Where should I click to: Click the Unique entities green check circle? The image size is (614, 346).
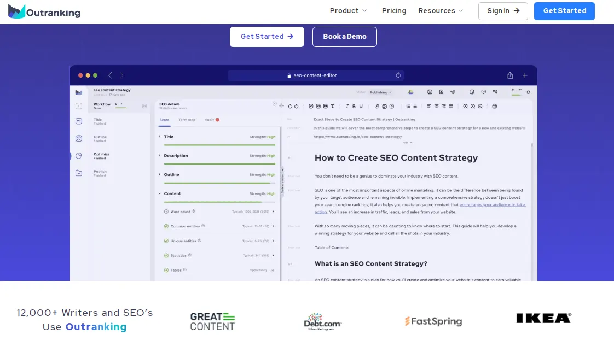pos(166,241)
